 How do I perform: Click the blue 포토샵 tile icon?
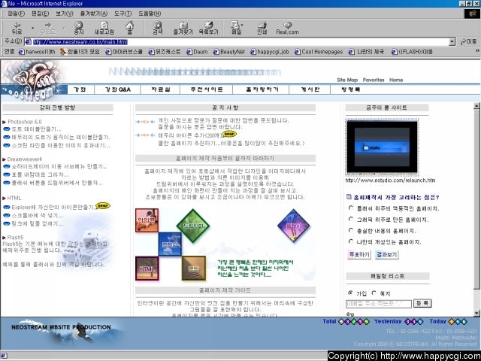pos(170,244)
